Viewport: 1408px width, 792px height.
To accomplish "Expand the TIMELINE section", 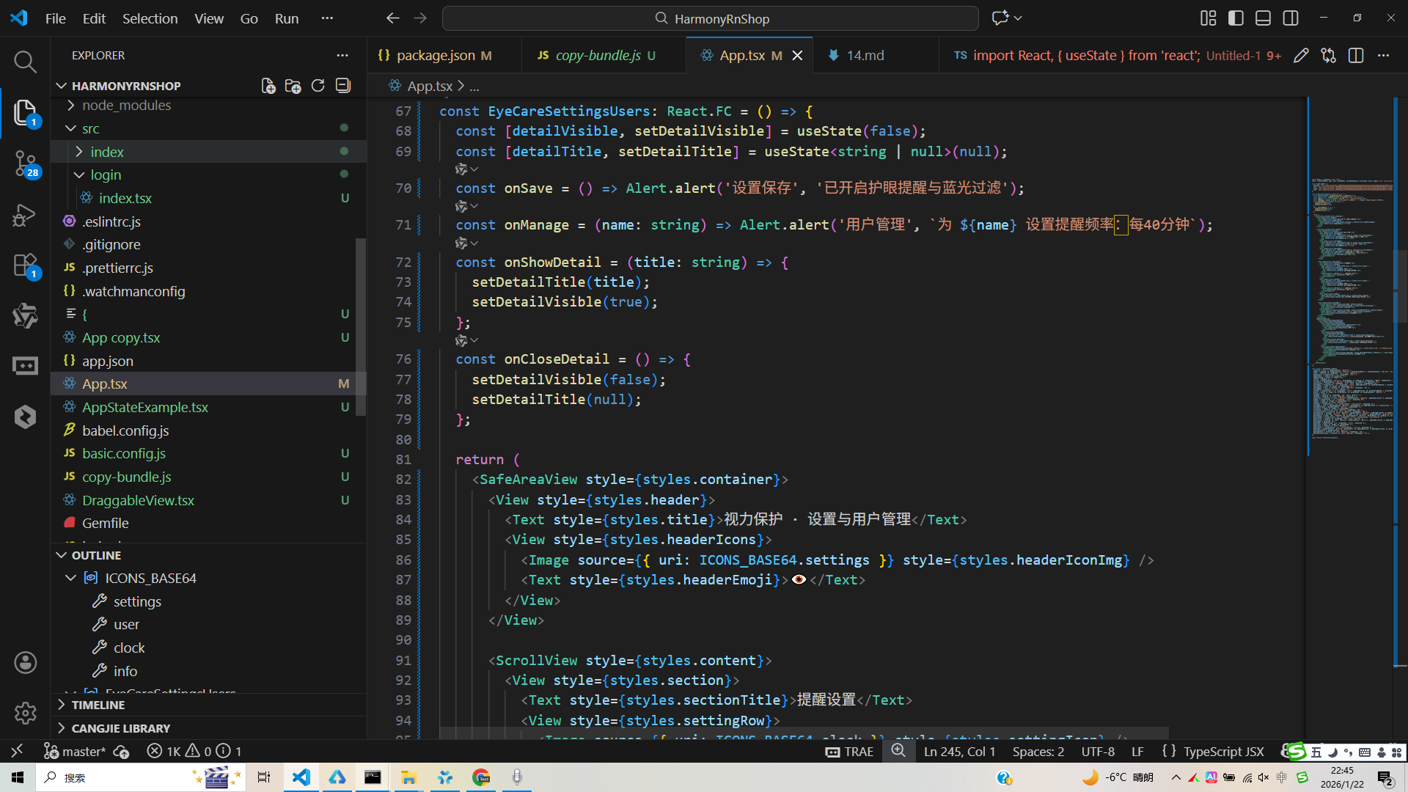I will [98, 705].
